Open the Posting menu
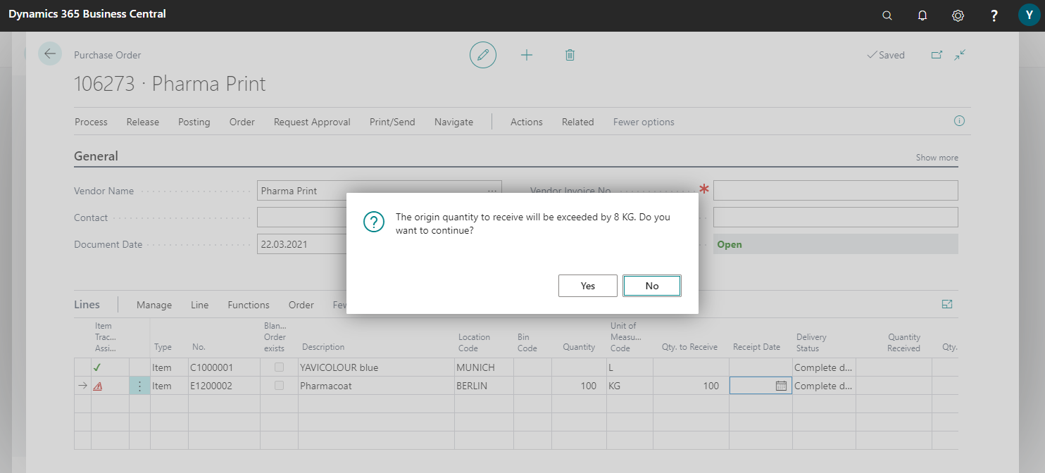This screenshot has height=473, width=1045. tap(194, 122)
